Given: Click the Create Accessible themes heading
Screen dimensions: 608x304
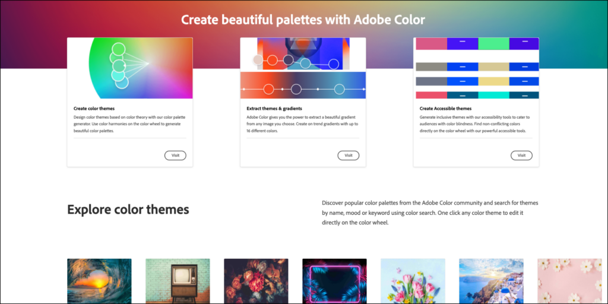Looking at the screenshot, I should 445,109.
